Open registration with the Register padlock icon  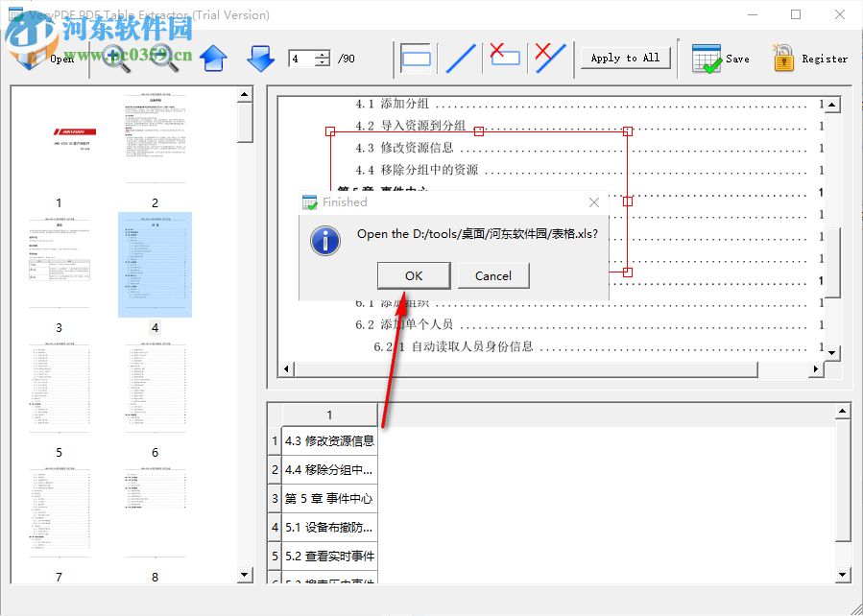782,58
